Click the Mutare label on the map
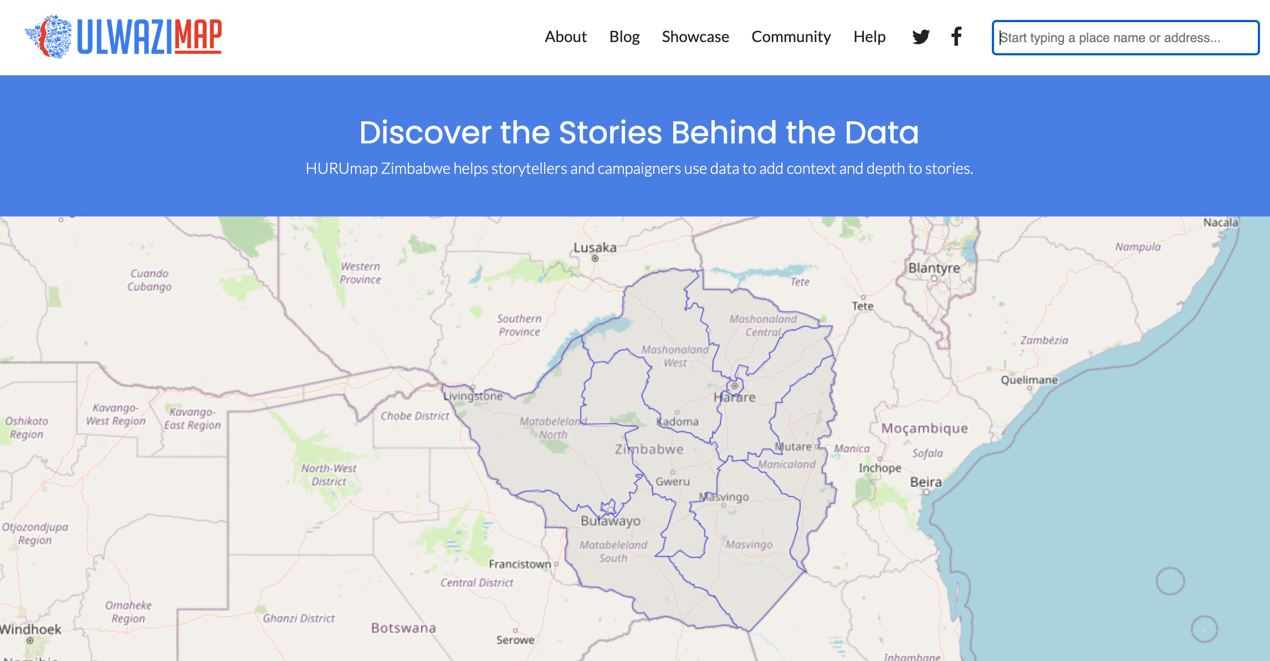This screenshot has width=1270, height=661. click(x=793, y=446)
